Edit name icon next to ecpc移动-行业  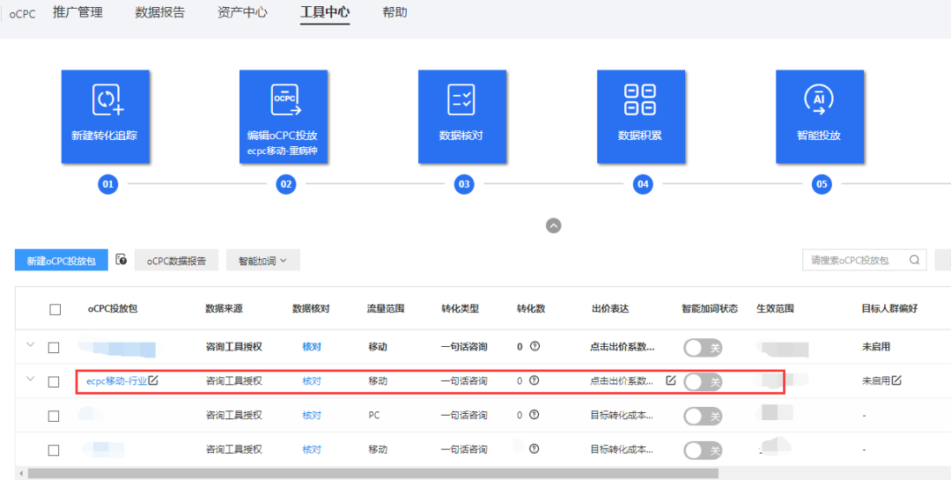coord(153,380)
